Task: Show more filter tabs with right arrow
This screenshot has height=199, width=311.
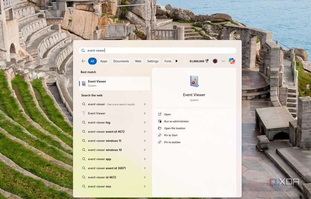Action: pos(176,61)
